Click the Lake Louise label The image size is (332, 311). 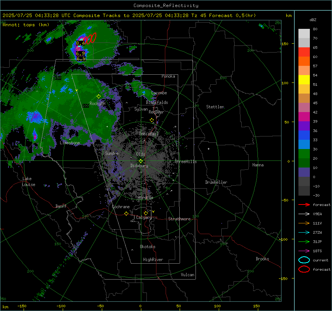click(x=28, y=182)
